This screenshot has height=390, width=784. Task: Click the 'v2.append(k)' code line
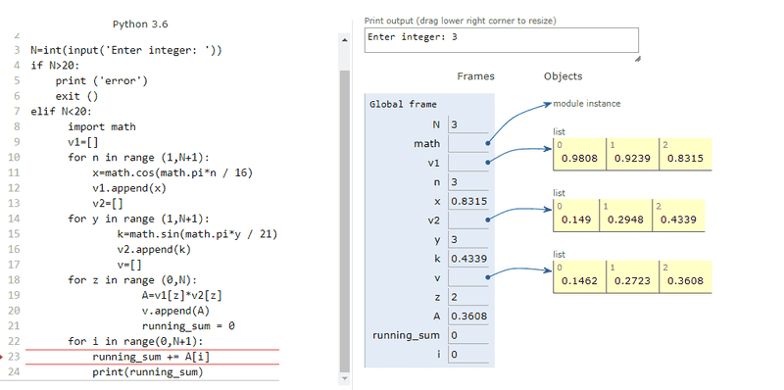click(x=154, y=250)
